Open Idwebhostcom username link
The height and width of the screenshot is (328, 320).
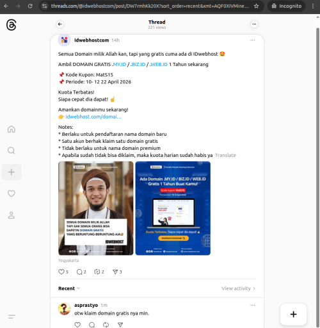coord(92,40)
